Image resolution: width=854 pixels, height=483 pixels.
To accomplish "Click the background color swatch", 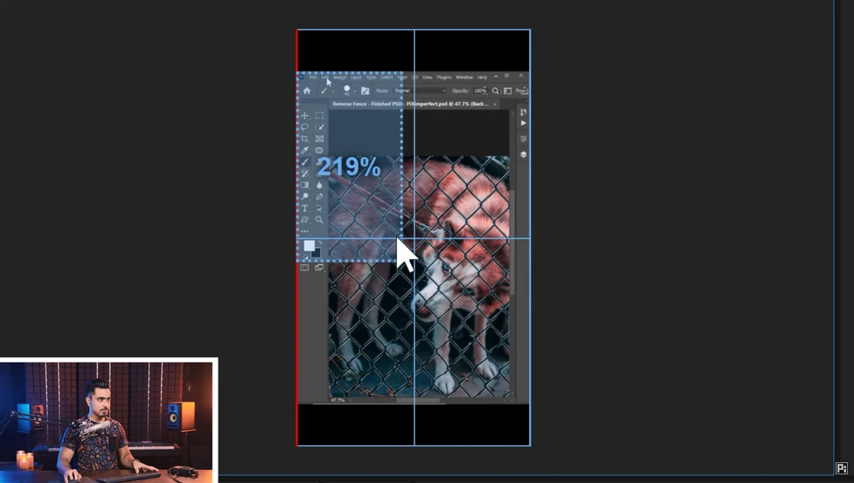I will pyautogui.click(x=316, y=252).
